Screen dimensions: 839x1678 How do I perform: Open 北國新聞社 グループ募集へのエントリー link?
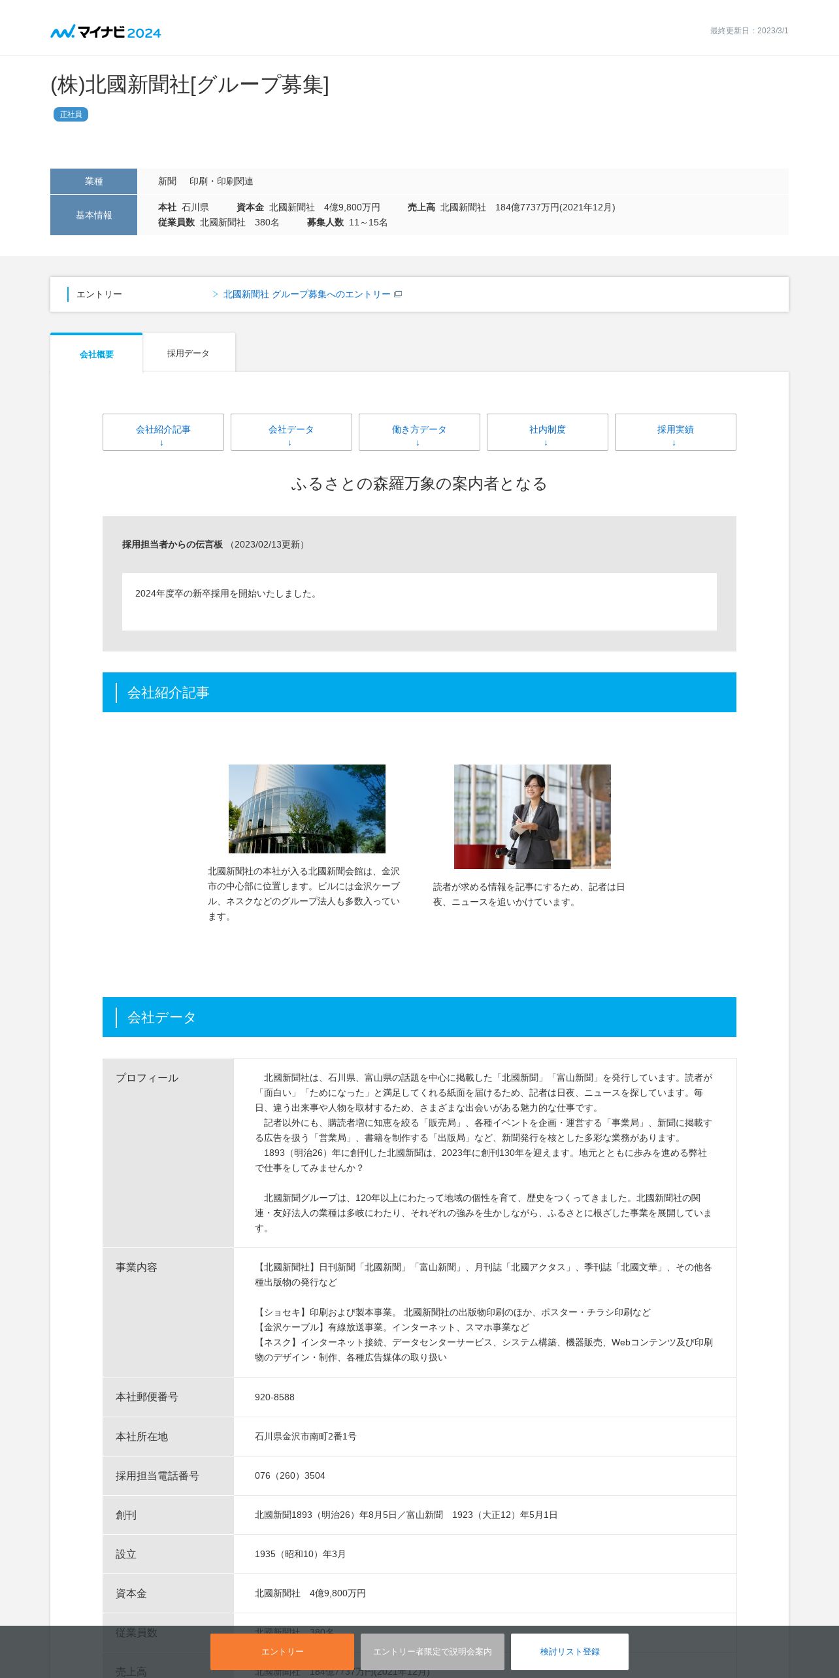tap(306, 294)
